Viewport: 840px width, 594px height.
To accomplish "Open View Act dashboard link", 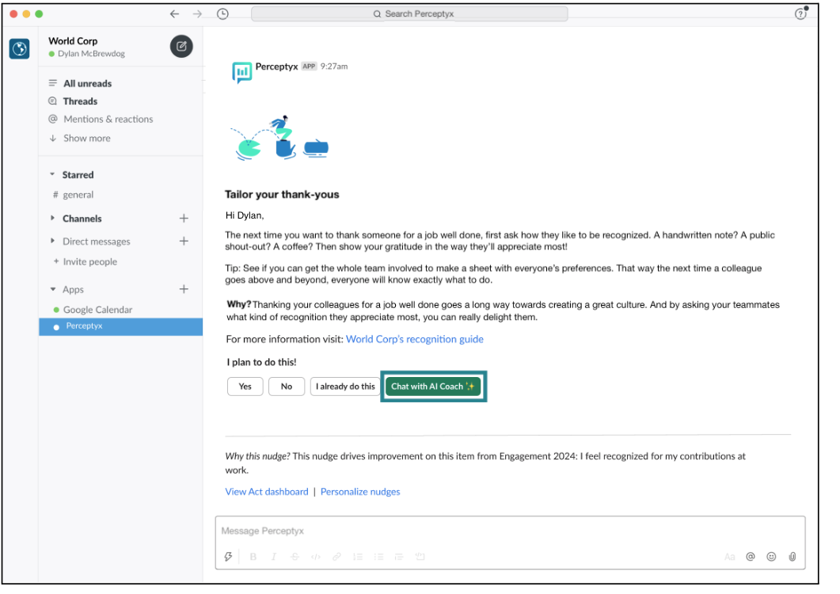I will pos(267,492).
